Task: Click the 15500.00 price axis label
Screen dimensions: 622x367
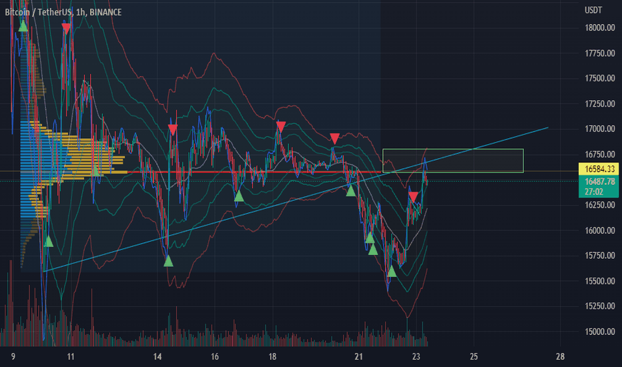Action: pyautogui.click(x=600, y=281)
